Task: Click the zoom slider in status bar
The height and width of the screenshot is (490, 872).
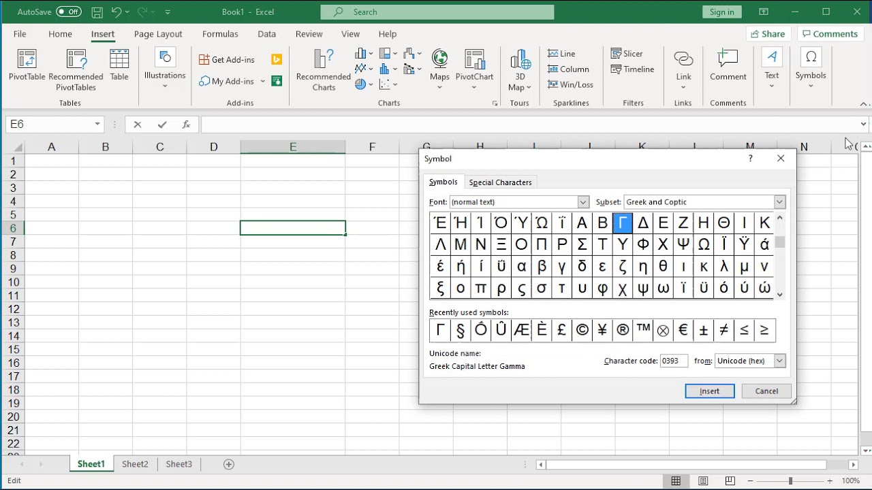Action: tap(790, 481)
